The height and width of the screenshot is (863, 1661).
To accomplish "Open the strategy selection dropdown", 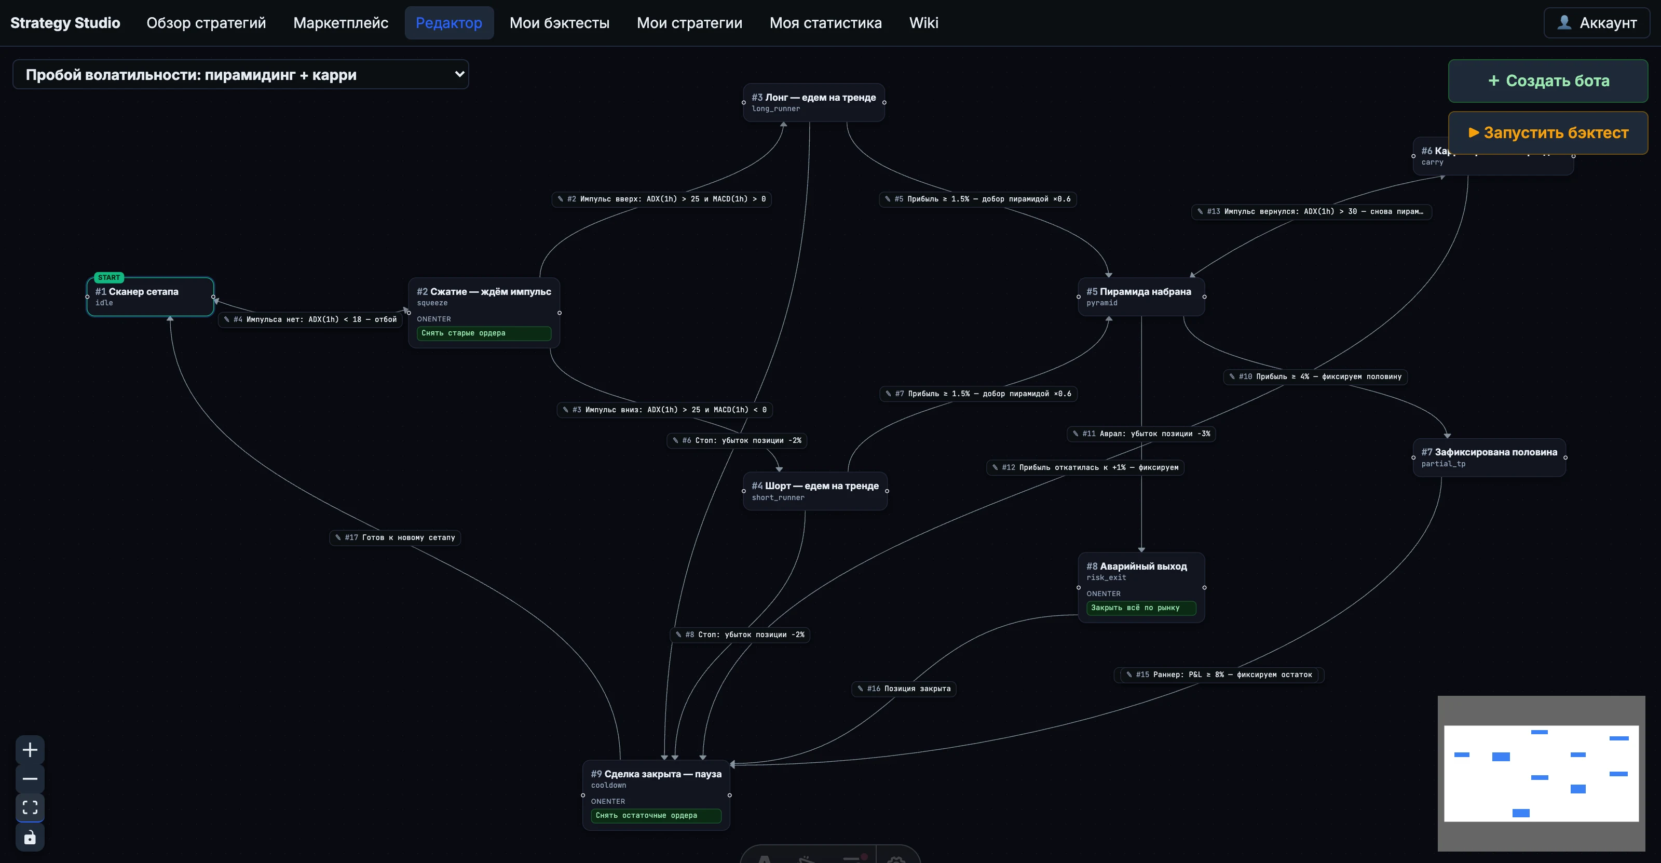I will click(240, 74).
